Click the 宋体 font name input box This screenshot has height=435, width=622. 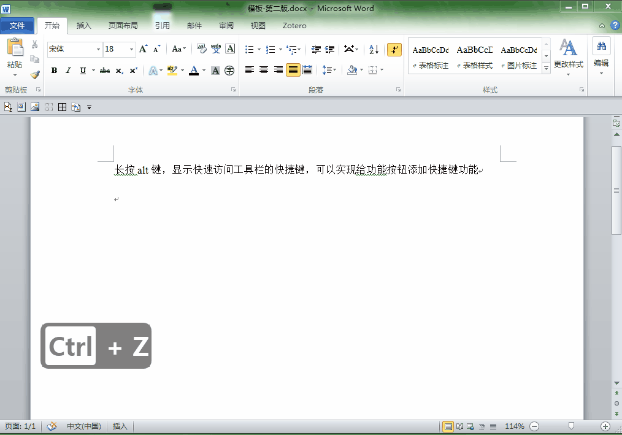(x=71, y=49)
